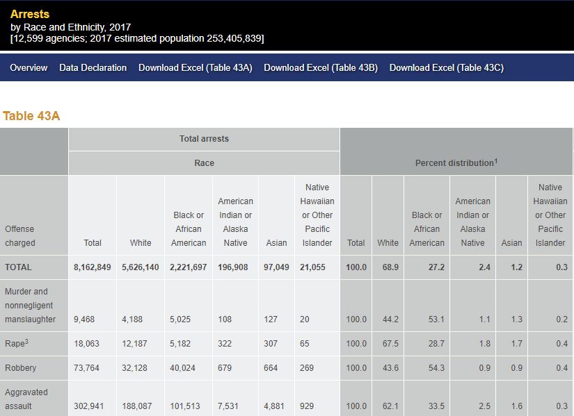
Task: Download Excel file for Table 43B
Action: click(x=321, y=67)
